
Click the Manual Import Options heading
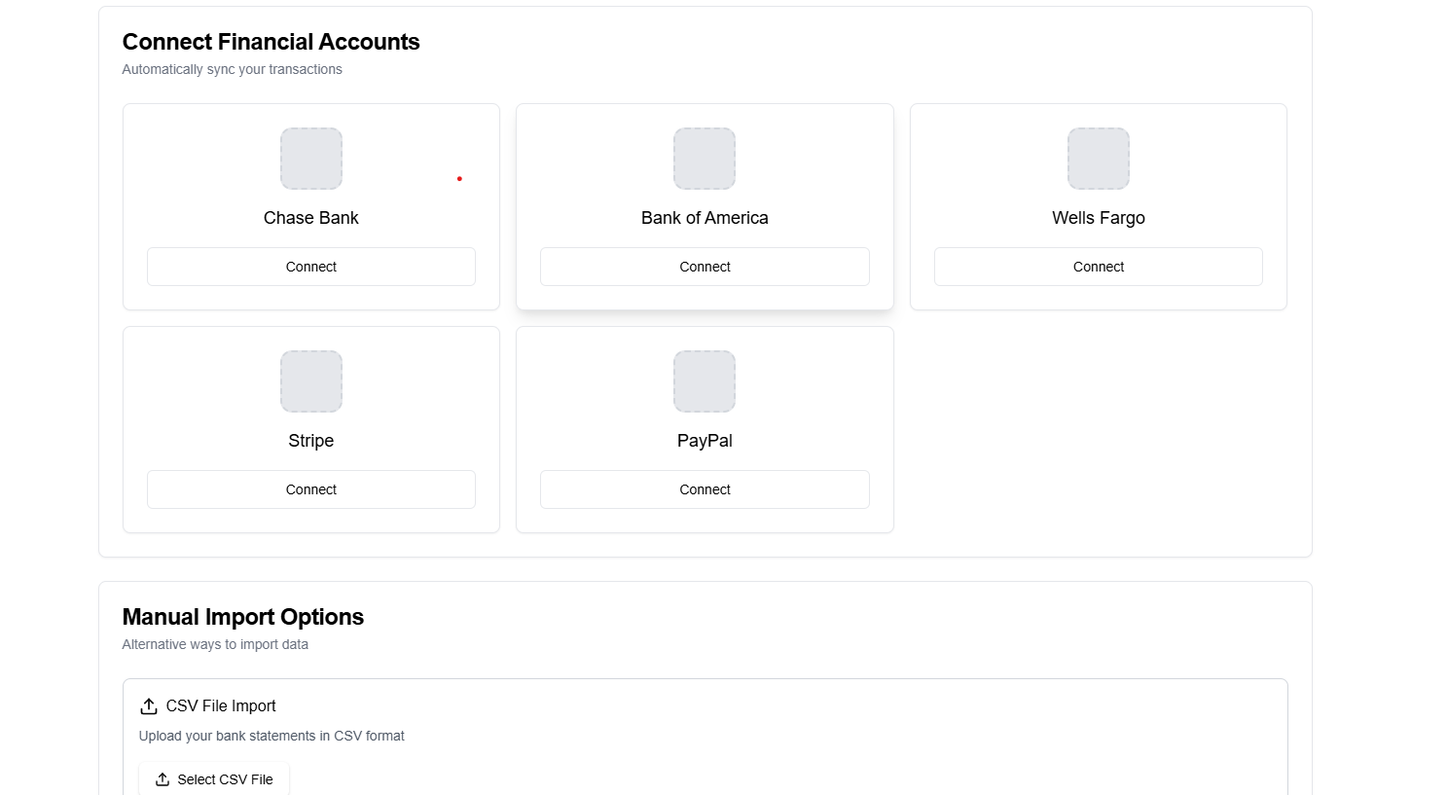(243, 617)
